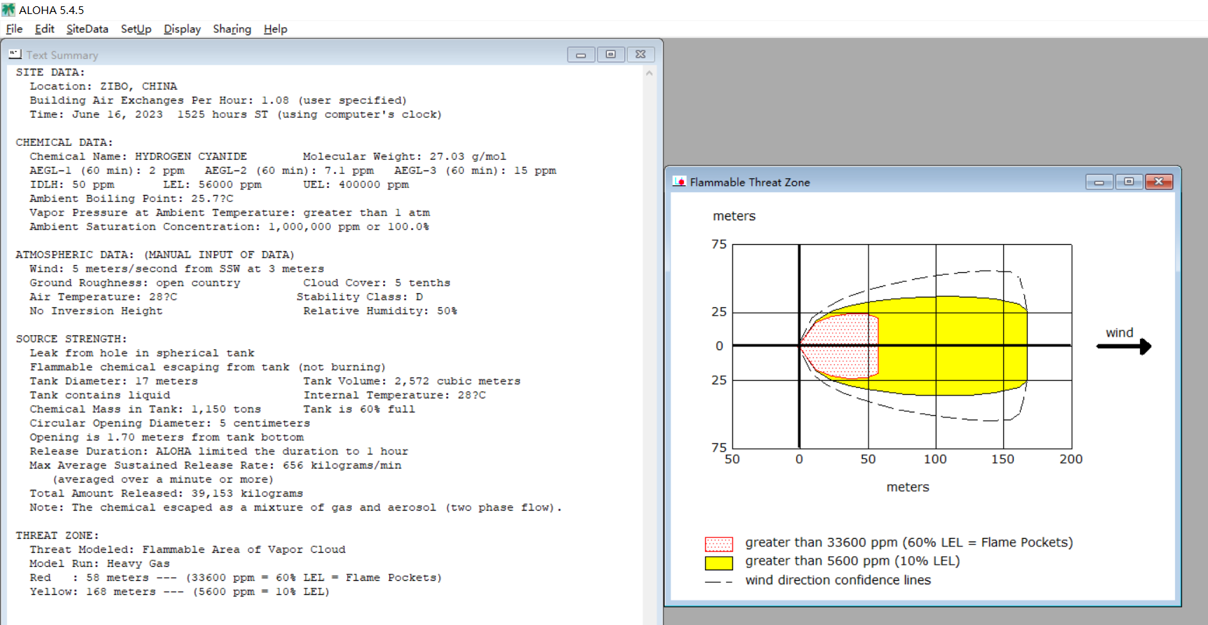
Task: Close the Flammable Threat Zone window
Action: pos(1159,182)
